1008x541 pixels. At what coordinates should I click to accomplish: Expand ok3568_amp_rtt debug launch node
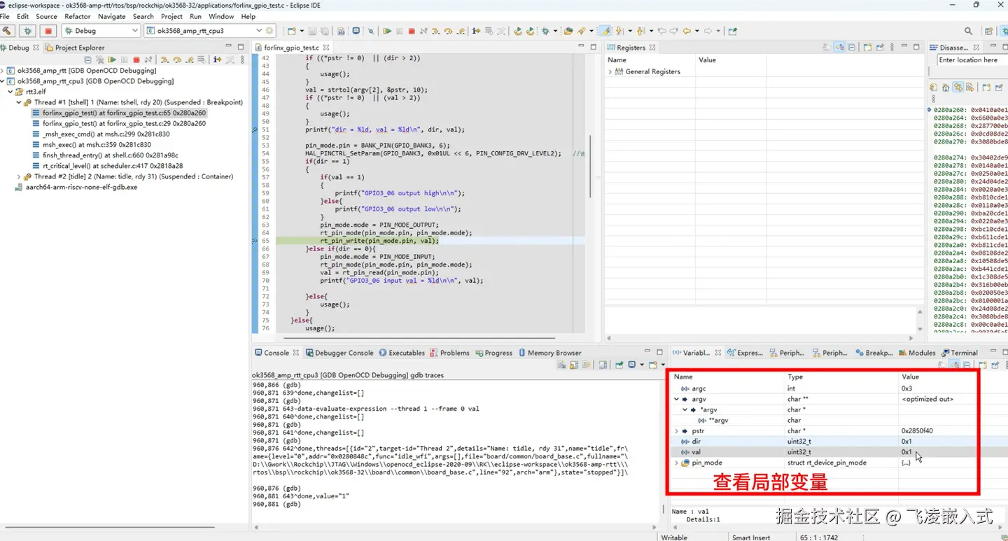3,71
